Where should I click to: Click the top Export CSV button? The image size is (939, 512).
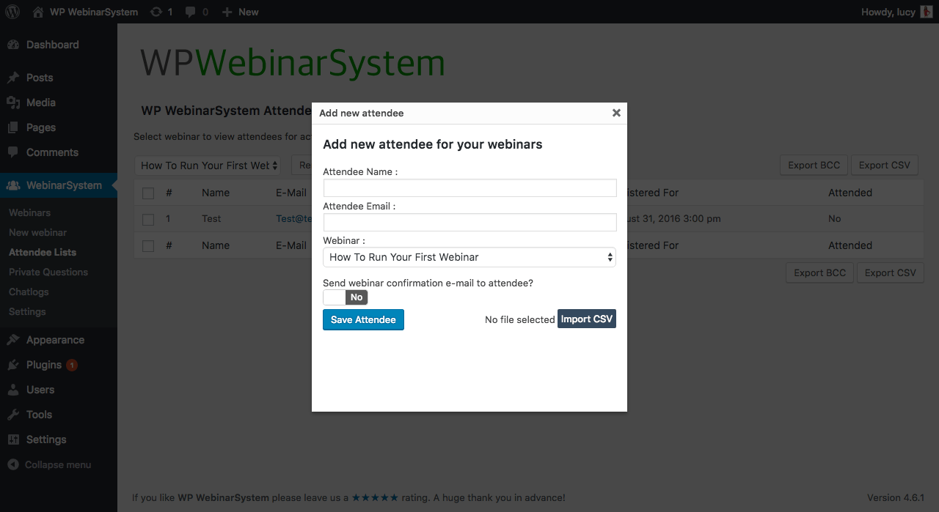tap(885, 165)
